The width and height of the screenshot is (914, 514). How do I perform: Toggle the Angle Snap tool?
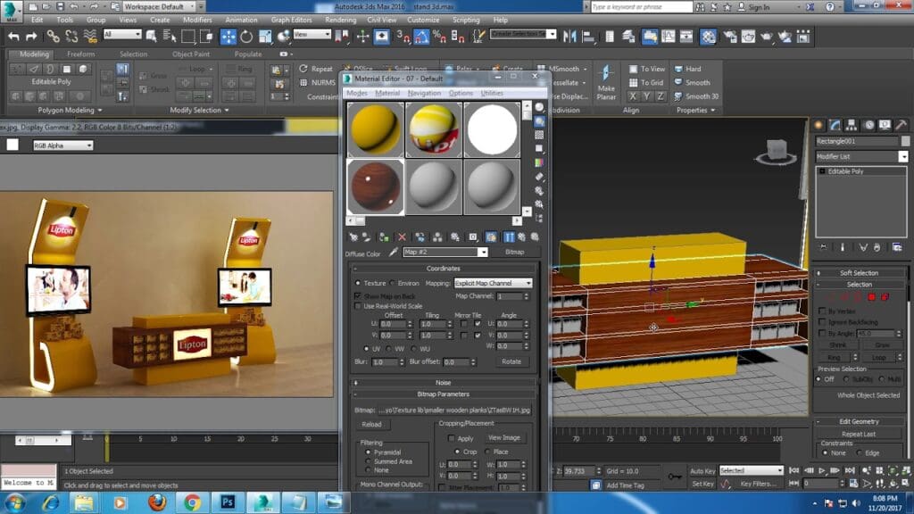[421, 37]
